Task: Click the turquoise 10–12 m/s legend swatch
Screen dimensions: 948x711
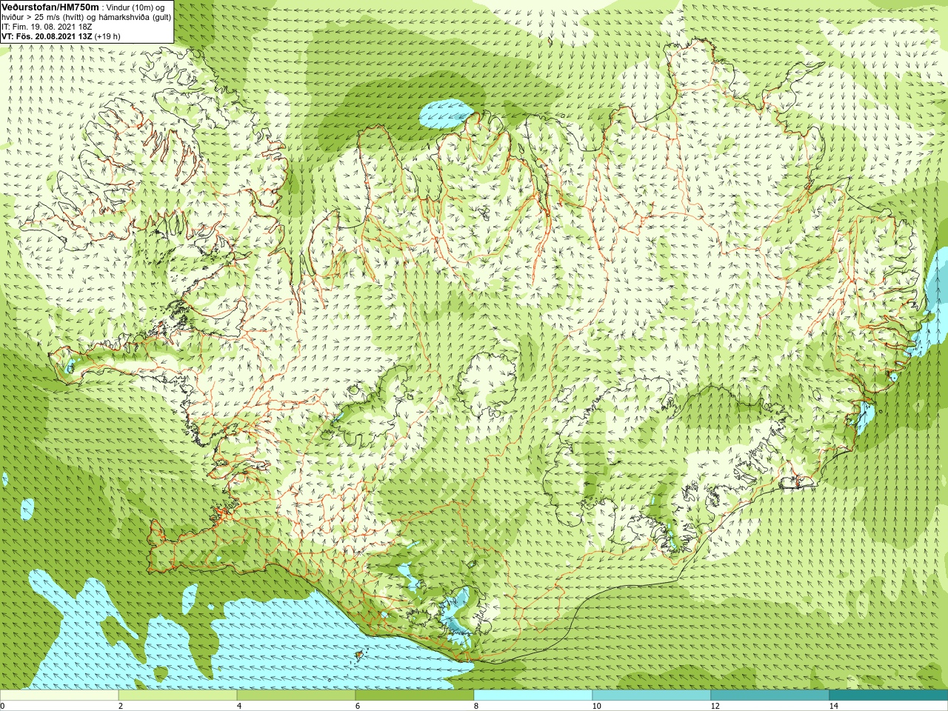Action: [652, 695]
